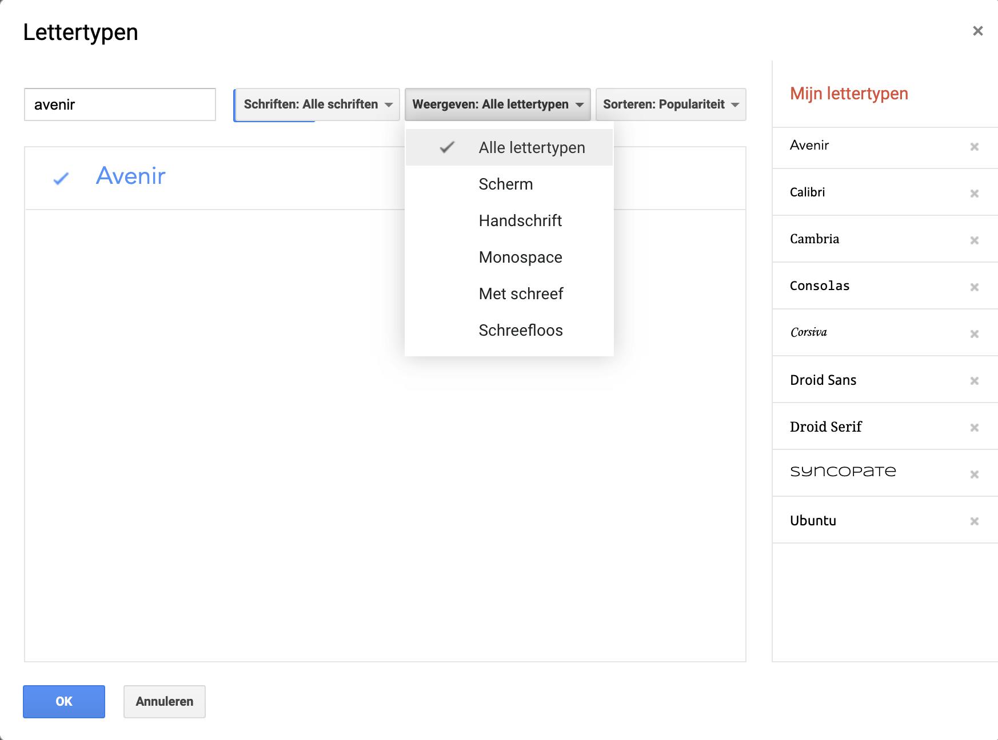Select the checked Alle lettertypen option
Viewport: 998px width, 740px height.
click(x=532, y=148)
